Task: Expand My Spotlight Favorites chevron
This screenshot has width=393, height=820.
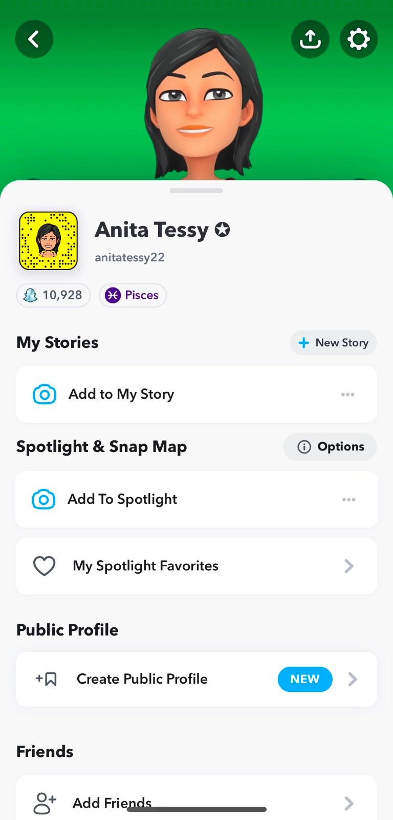Action: tap(349, 566)
